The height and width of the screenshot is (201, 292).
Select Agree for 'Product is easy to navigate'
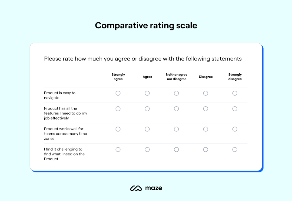pos(147,93)
